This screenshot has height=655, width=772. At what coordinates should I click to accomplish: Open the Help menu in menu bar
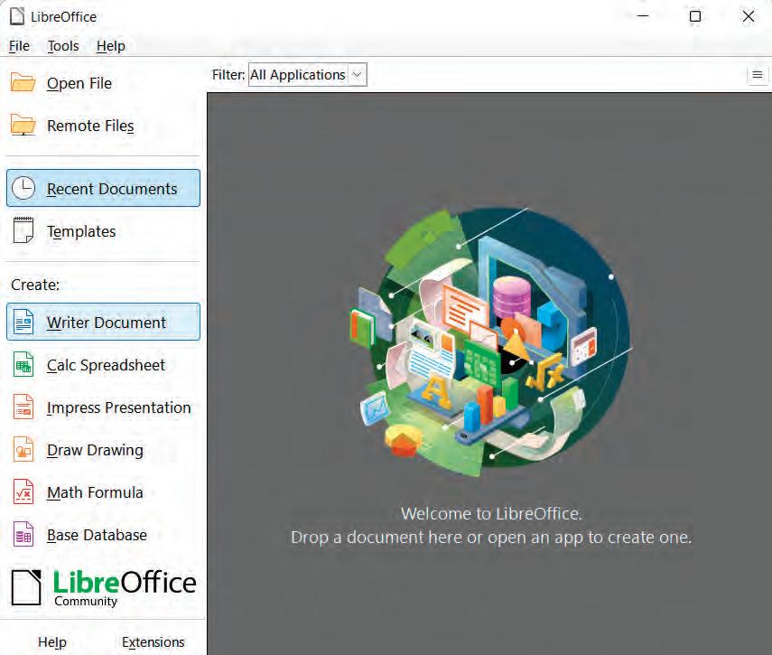coord(110,46)
